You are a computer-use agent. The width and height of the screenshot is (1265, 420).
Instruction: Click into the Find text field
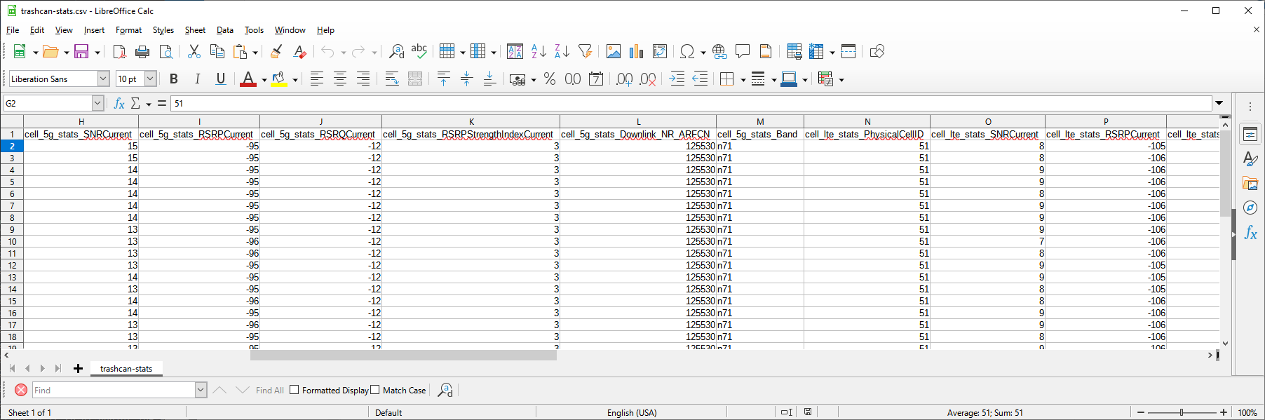(113, 391)
